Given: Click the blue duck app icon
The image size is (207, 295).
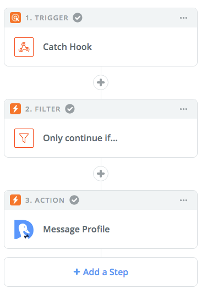Looking at the screenshot, I should [x=24, y=229].
